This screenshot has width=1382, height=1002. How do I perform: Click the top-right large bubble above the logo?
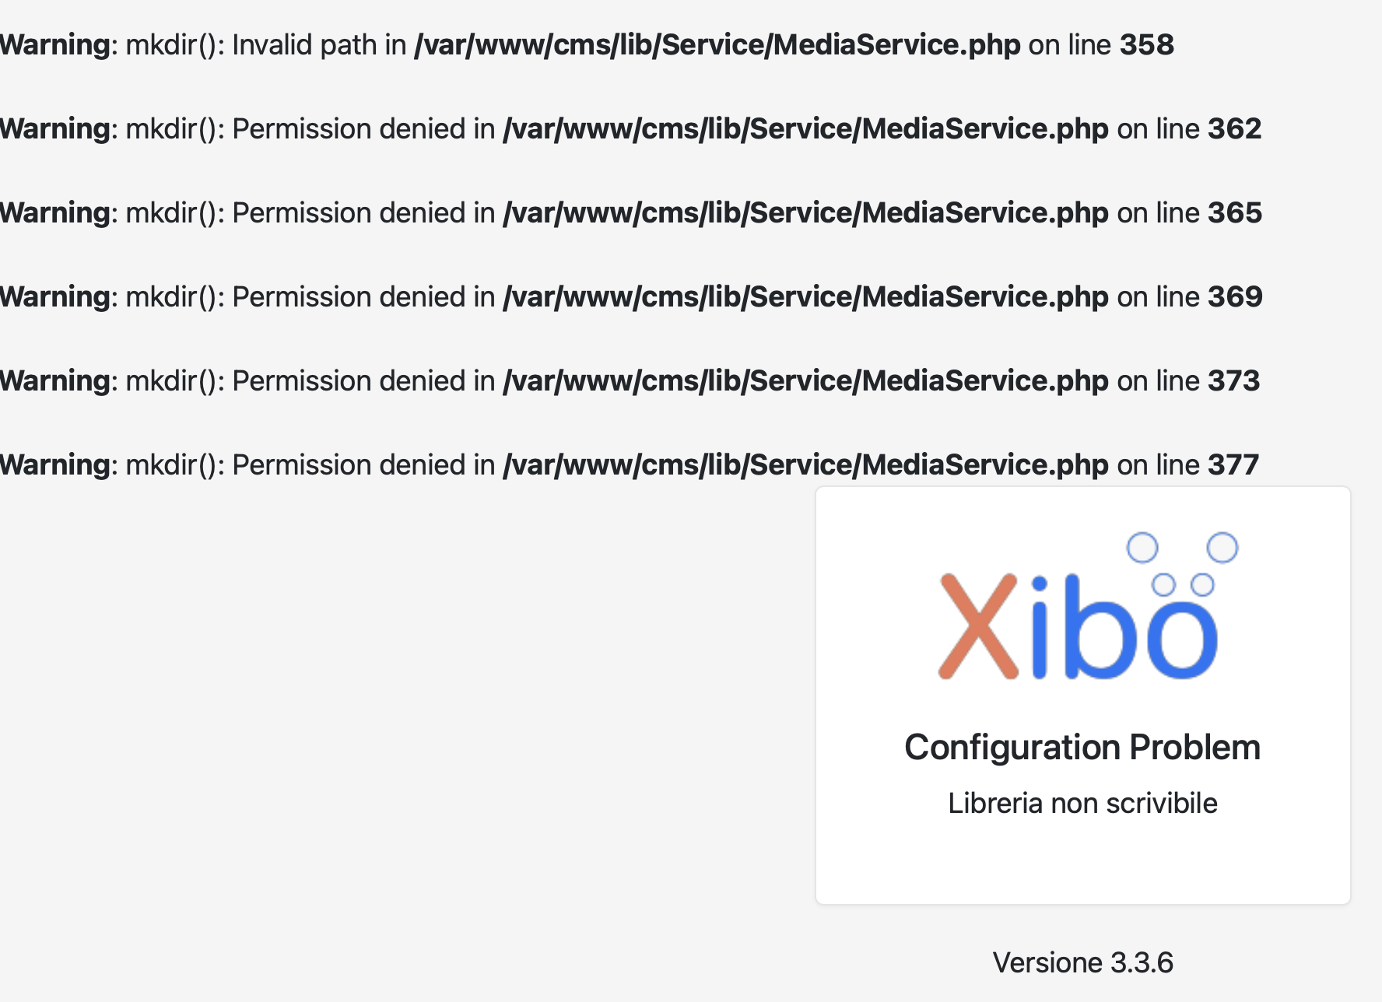(x=1222, y=548)
